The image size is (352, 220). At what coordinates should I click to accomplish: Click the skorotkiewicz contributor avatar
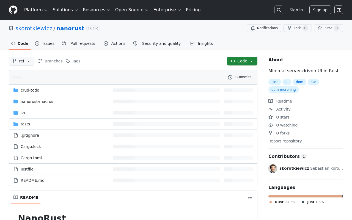tap(273, 168)
